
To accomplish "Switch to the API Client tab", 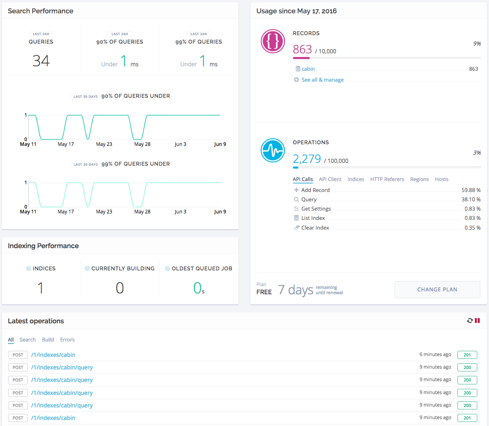I will [330, 179].
